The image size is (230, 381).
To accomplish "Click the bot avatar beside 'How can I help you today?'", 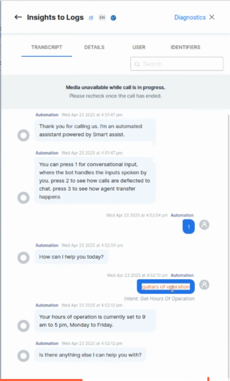I will click(x=23, y=257).
